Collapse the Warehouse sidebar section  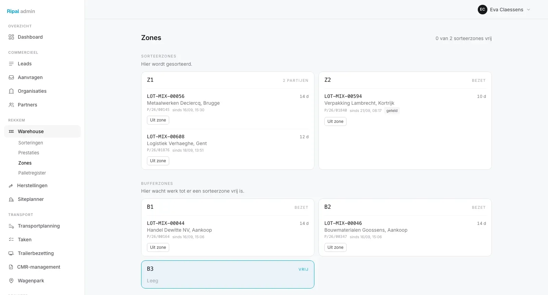(x=42, y=131)
